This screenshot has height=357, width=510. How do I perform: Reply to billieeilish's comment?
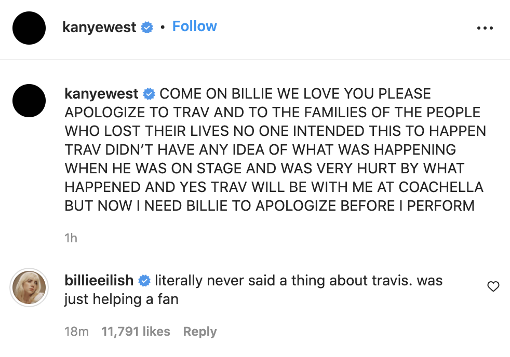click(x=200, y=332)
